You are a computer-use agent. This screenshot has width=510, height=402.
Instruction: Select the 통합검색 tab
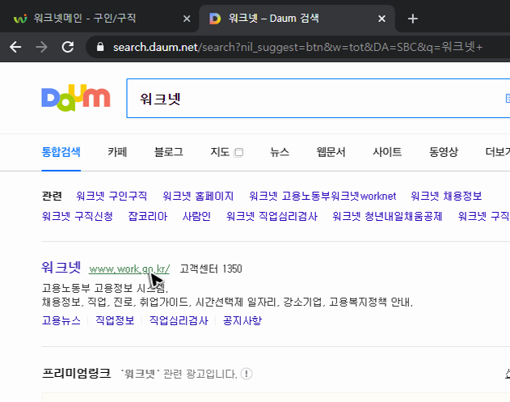(x=61, y=152)
